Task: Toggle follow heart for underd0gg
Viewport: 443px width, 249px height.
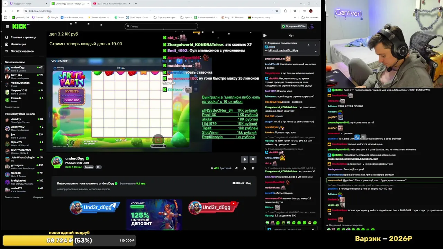Action: 253,159
